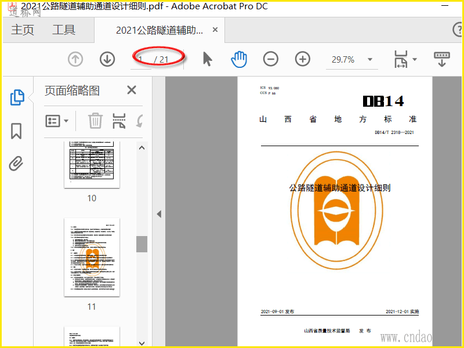This screenshot has width=464, height=348.
Task: Open thumbnails options menu dropdown
Action: pos(57,121)
